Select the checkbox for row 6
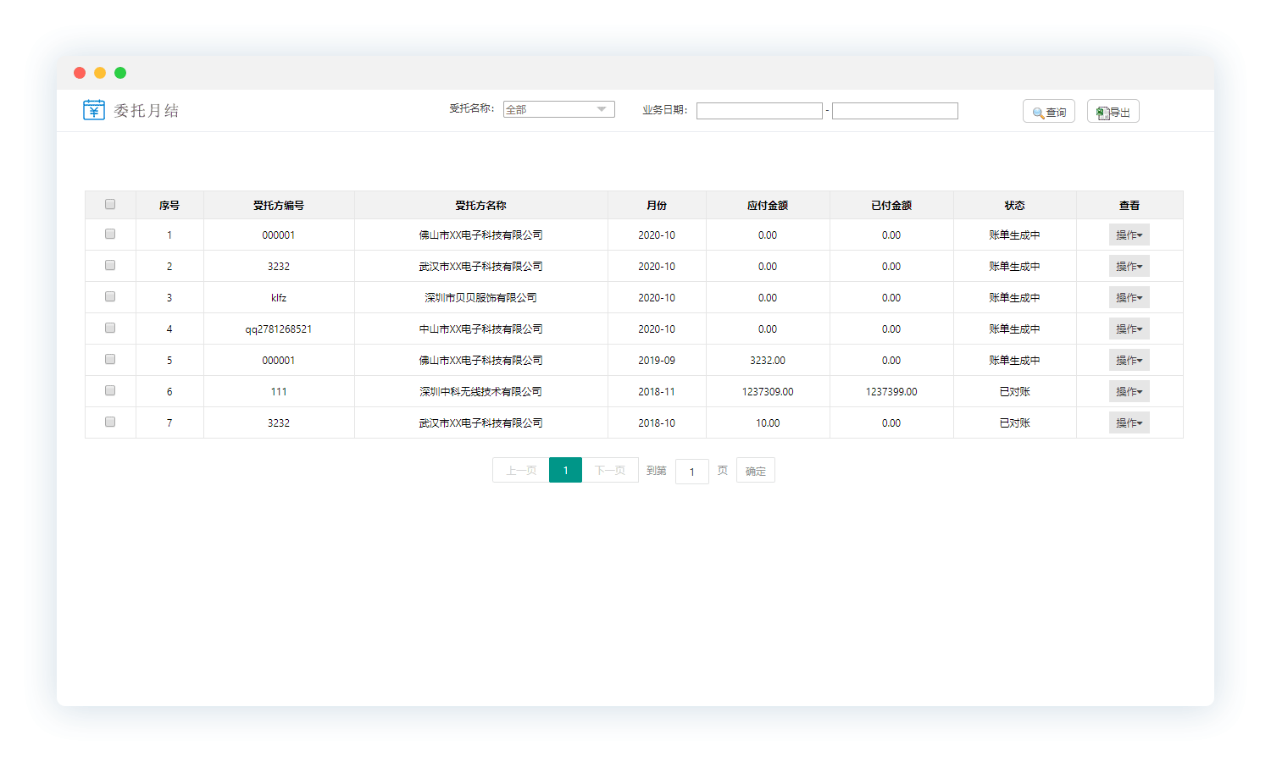The height and width of the screenshot is (762, 1271). click(x=110, y=390)
